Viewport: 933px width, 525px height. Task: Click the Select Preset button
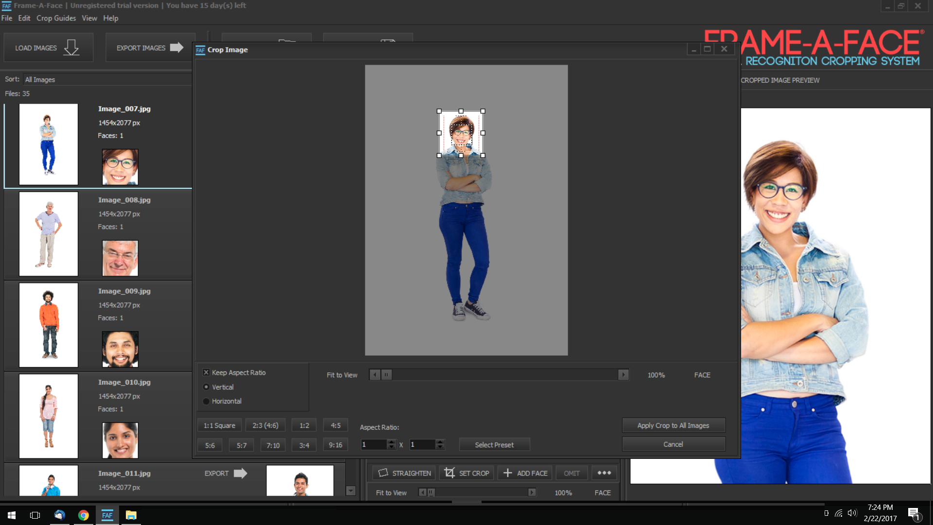coord(494,444)
